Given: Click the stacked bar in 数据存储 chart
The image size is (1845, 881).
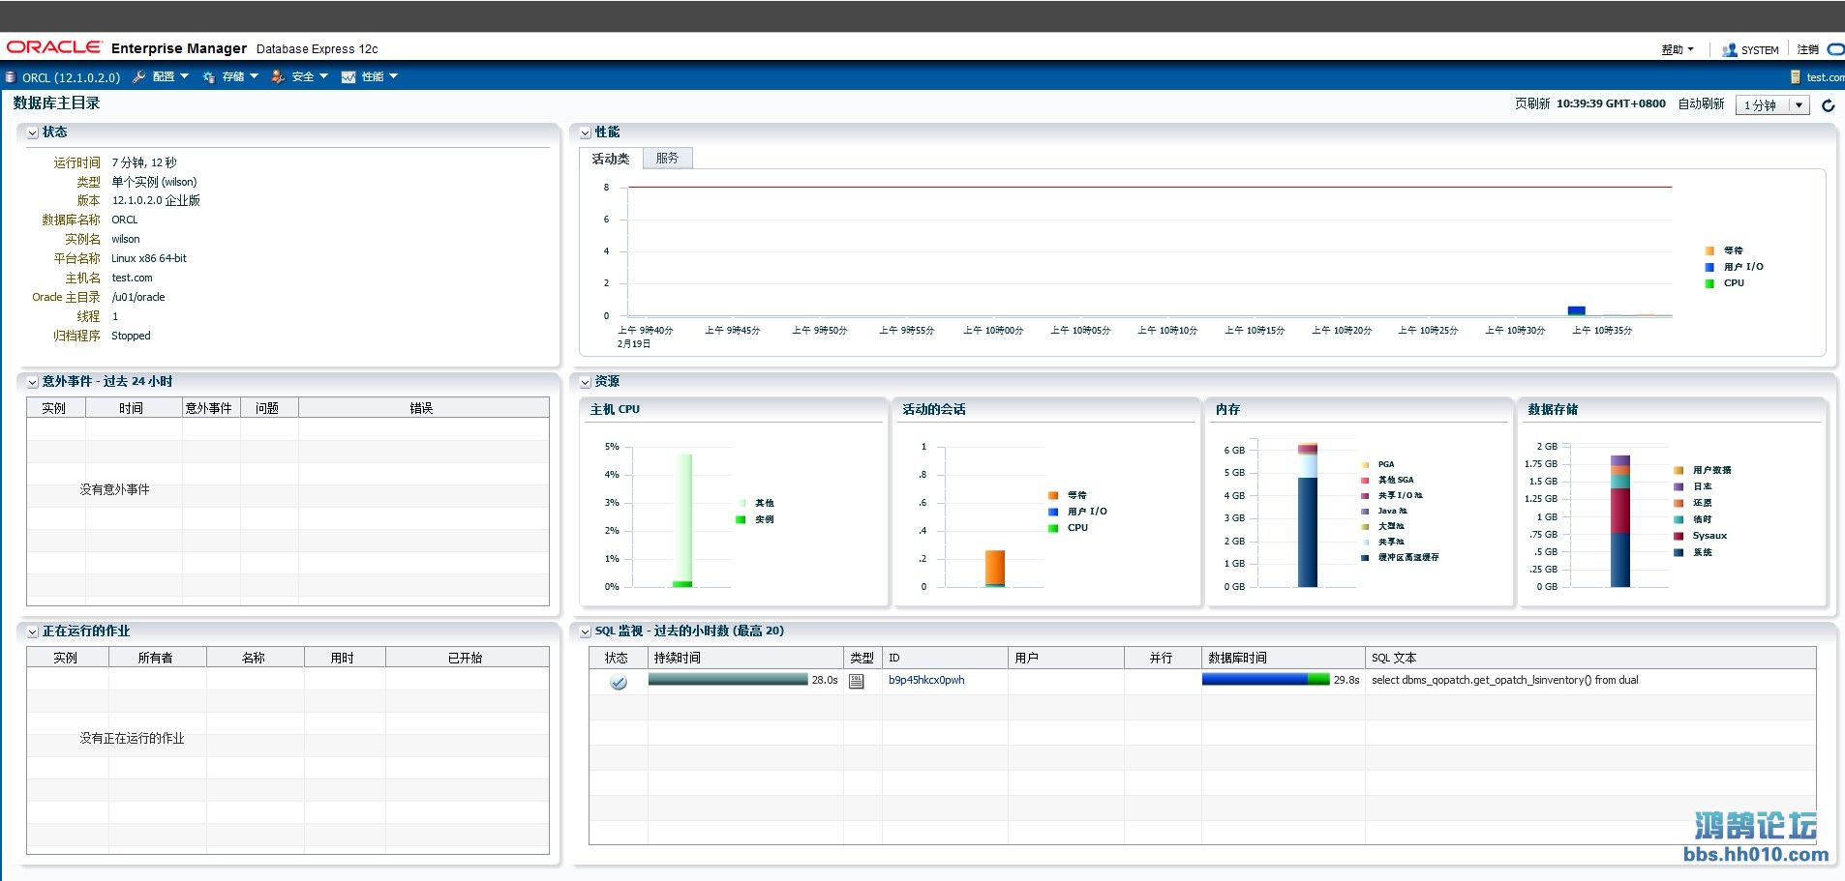Looking at the screenshot, I should (1620, 521).
